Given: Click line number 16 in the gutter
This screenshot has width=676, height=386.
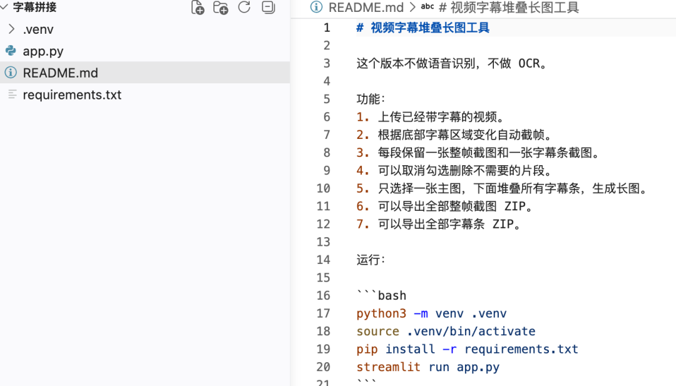Looking at the screenshot, I should [324, 295].
